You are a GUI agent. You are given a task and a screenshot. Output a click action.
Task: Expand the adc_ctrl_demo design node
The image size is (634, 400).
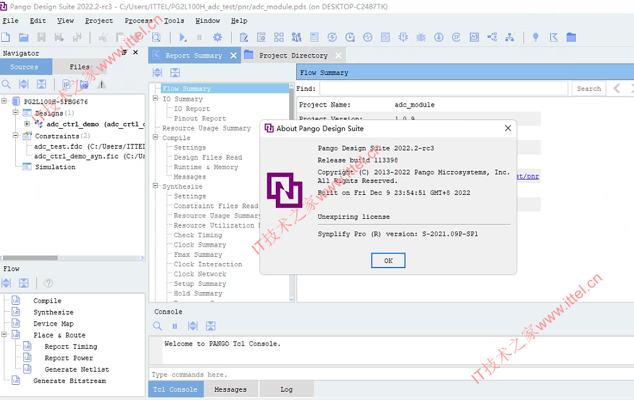[27, 124]
